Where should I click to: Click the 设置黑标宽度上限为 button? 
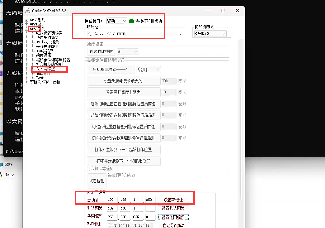click(x=123, y=93)
